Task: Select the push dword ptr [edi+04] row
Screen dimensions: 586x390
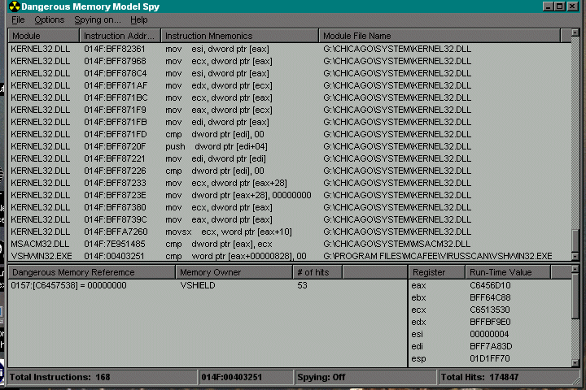Action: tap(290, 146)
